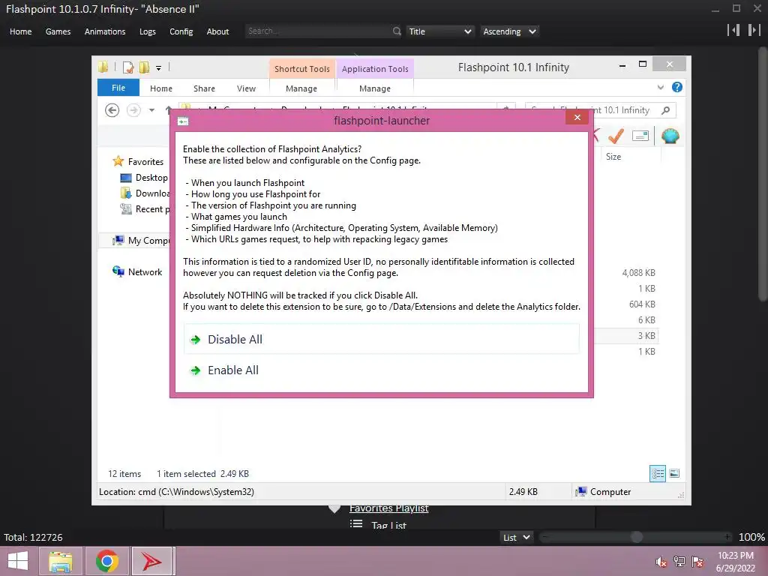The height and width of the screenshot is (576, 768).
Task: Select Network in navigation pane
Action: tap(145, 271)
